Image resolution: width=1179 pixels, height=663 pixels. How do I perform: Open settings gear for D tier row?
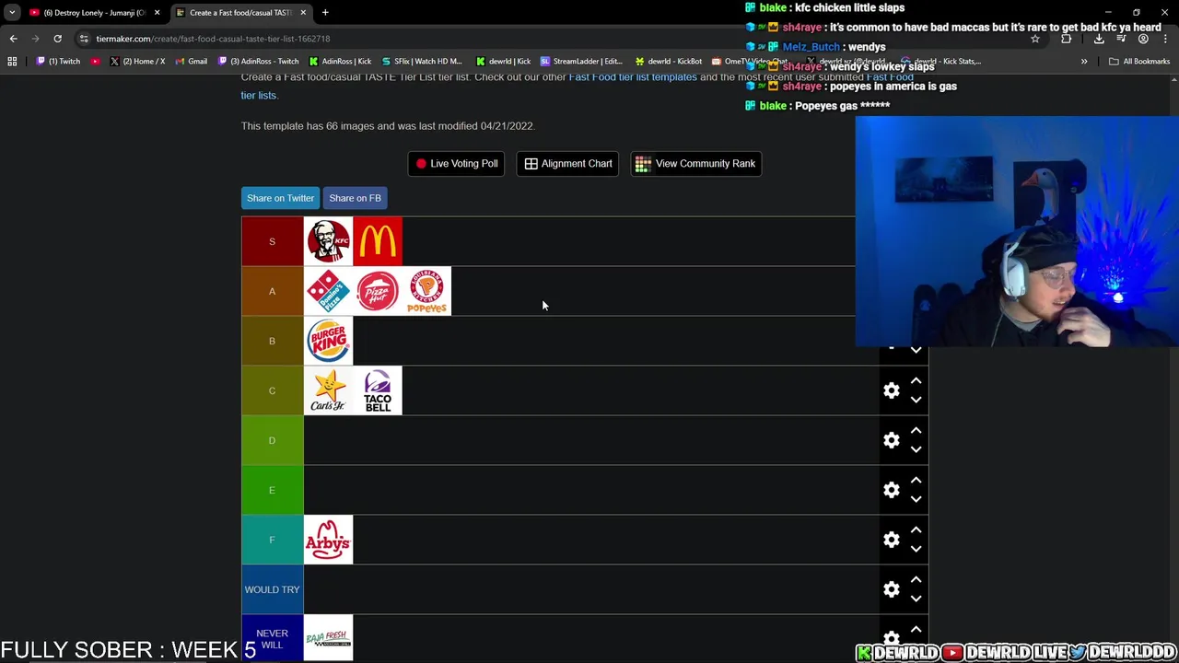tap(891, 440)
